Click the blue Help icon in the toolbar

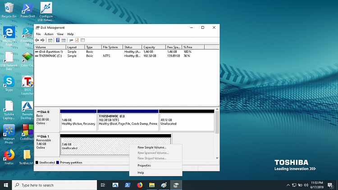(x=58, y=40)
